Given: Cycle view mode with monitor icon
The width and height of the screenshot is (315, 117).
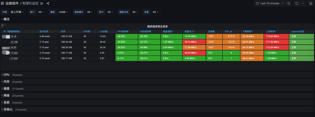Looking at the screenshot, I should point(311,4).
